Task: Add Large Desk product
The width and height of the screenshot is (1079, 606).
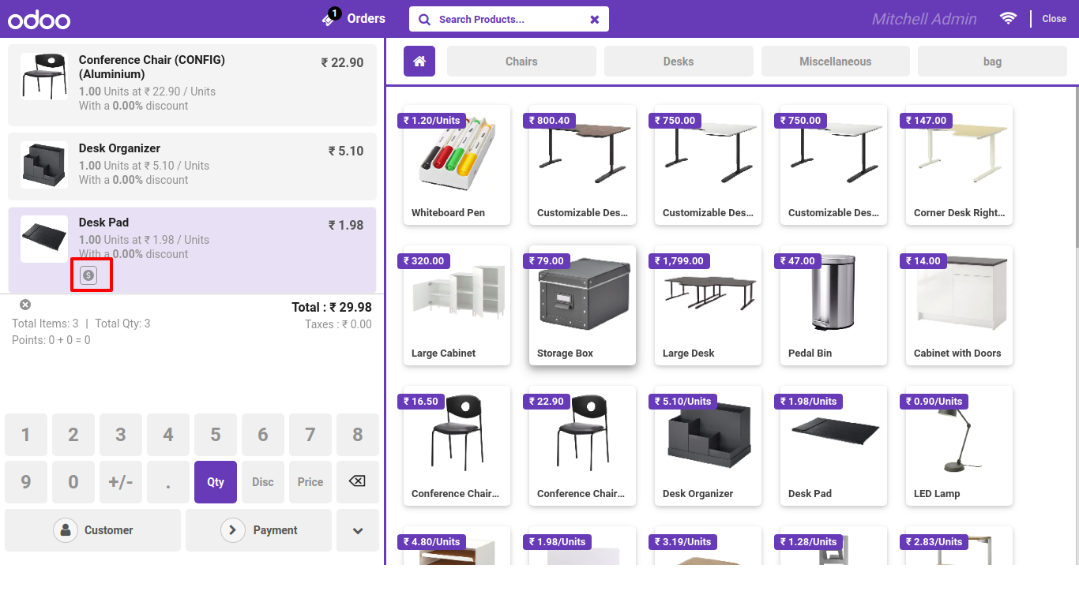Action: (708, 305)
